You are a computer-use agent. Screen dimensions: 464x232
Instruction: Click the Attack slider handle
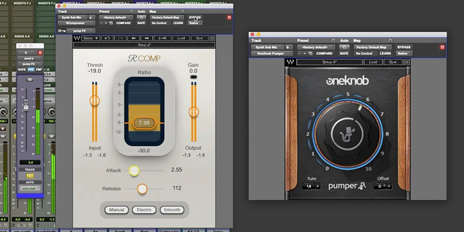(x=134, y=171)
